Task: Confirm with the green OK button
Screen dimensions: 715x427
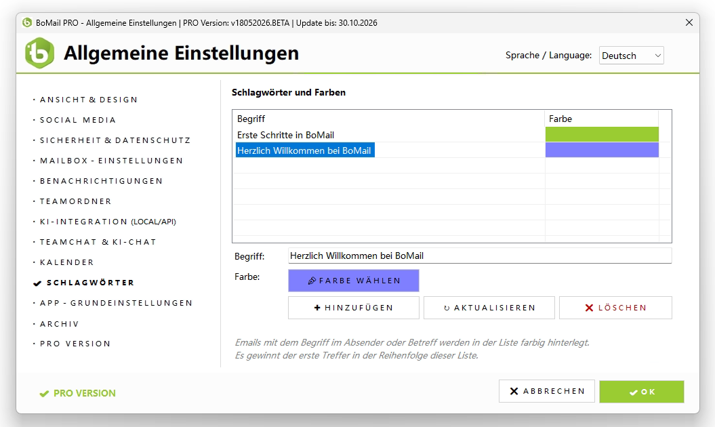Action: [642, 392]
